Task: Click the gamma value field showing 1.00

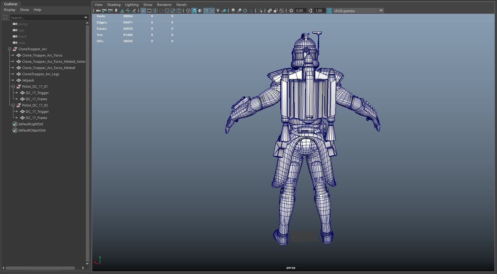Action: tap(319, 11)
